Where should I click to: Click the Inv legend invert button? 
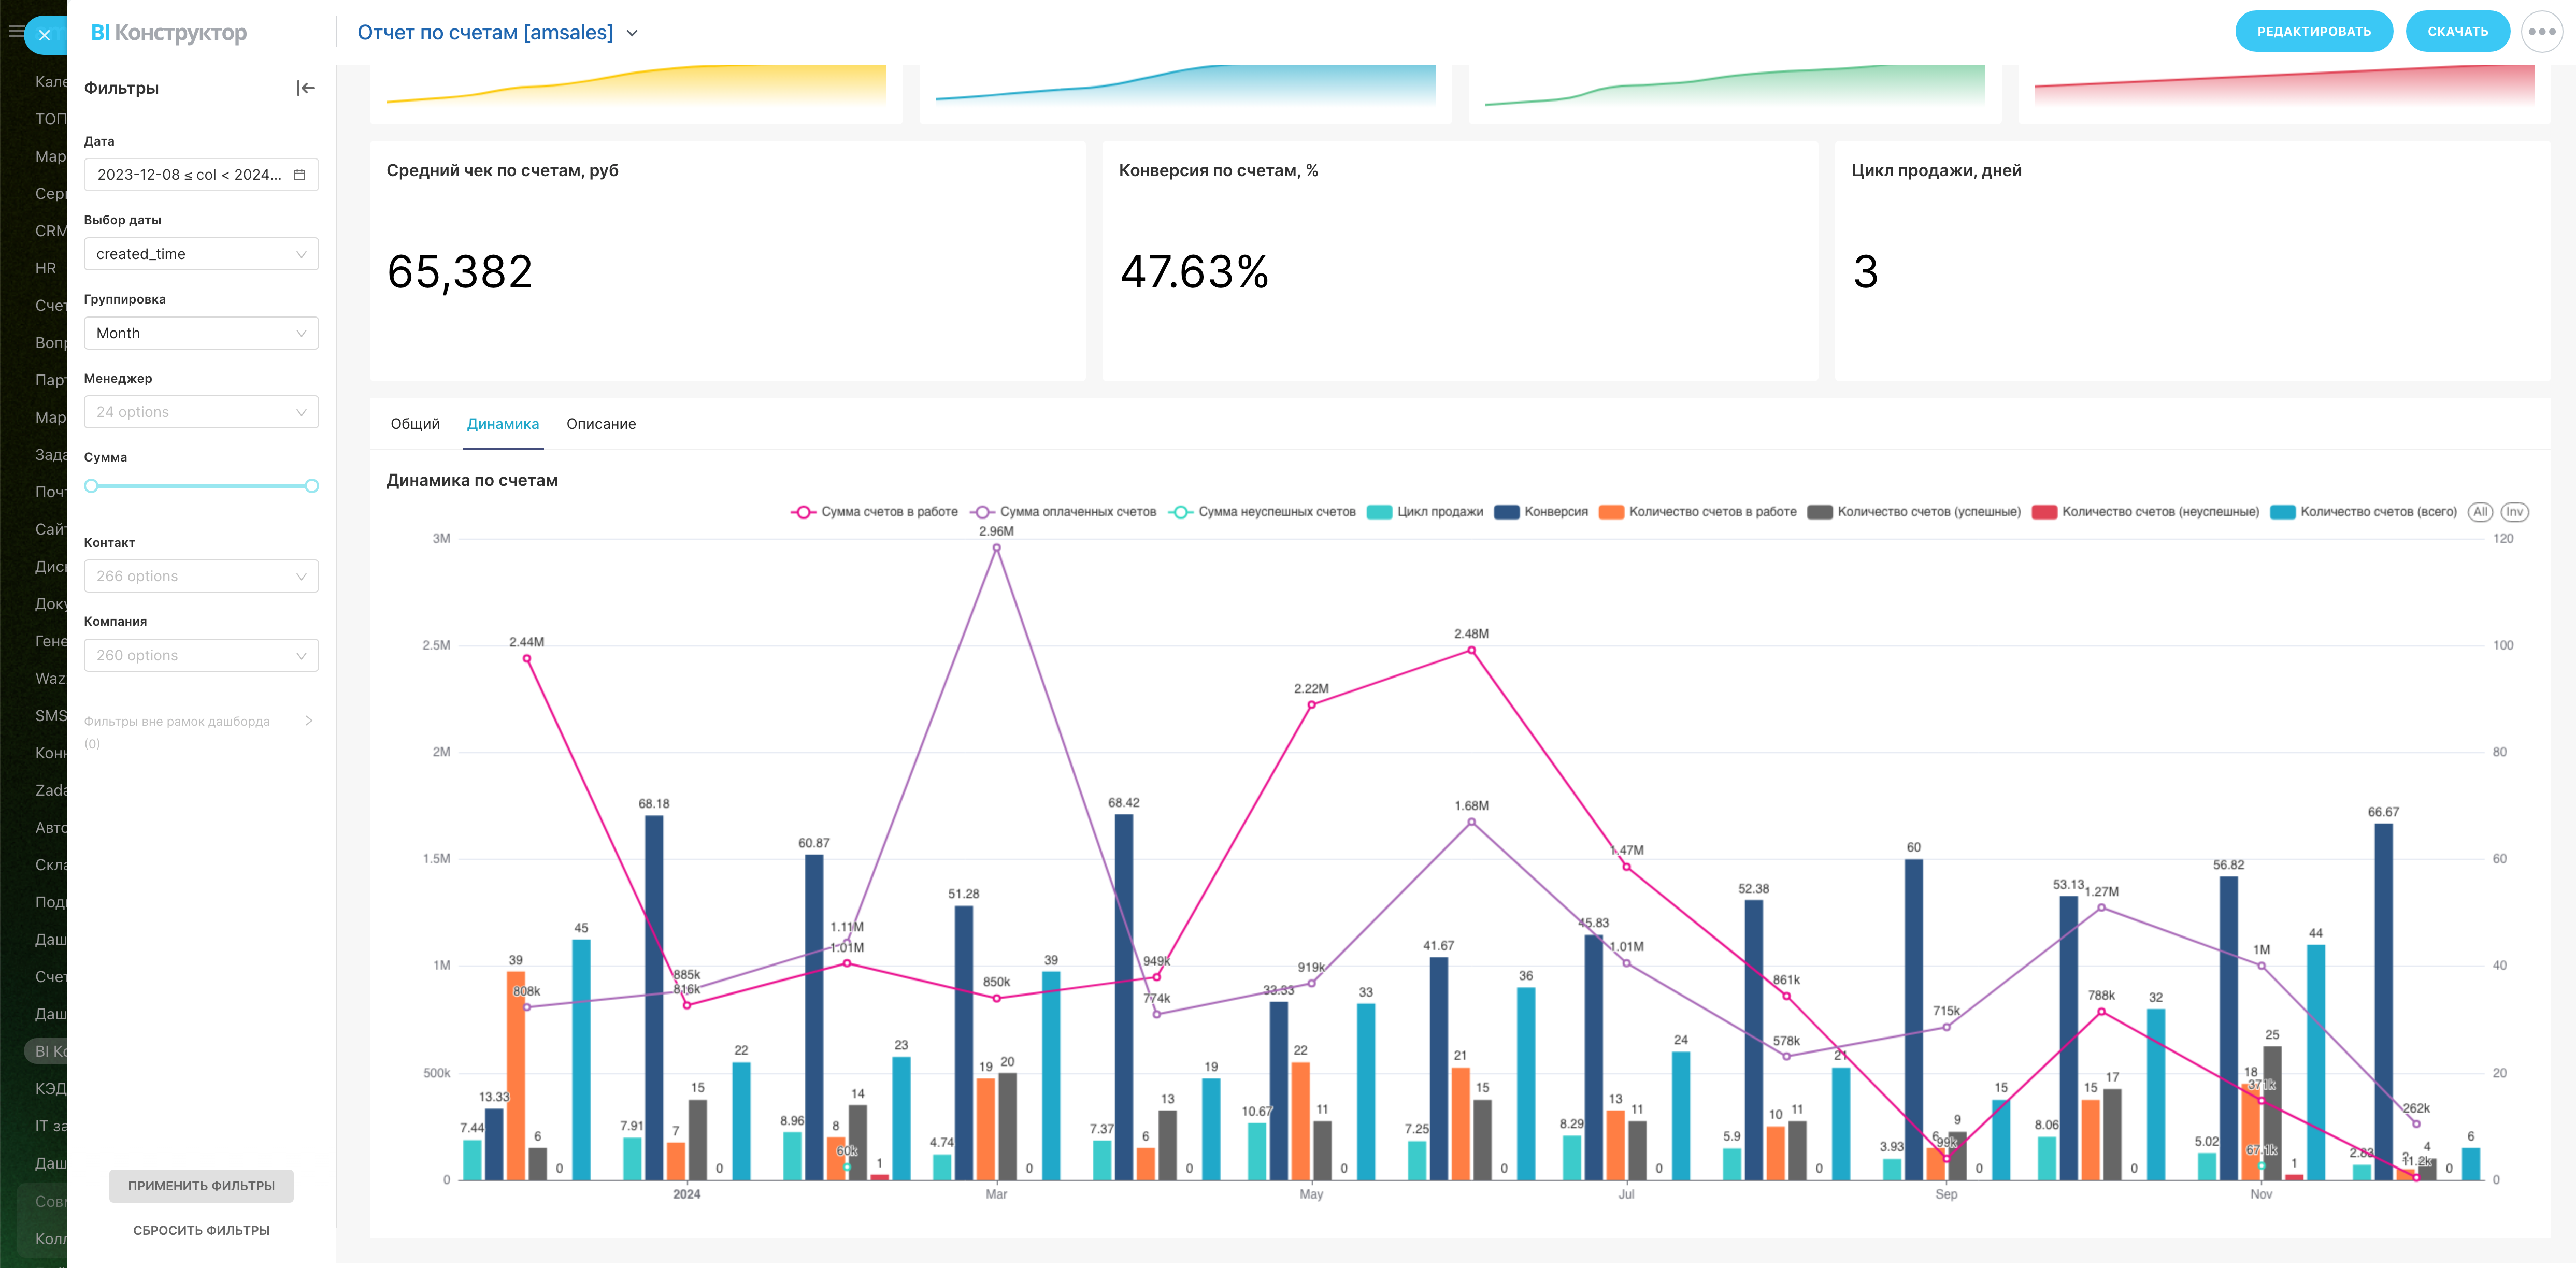[2514, 512]
